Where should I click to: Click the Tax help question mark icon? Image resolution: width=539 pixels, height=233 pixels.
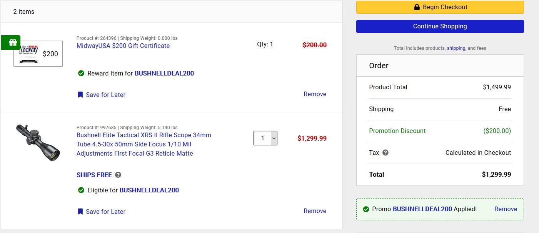click(x=385, y=153)
